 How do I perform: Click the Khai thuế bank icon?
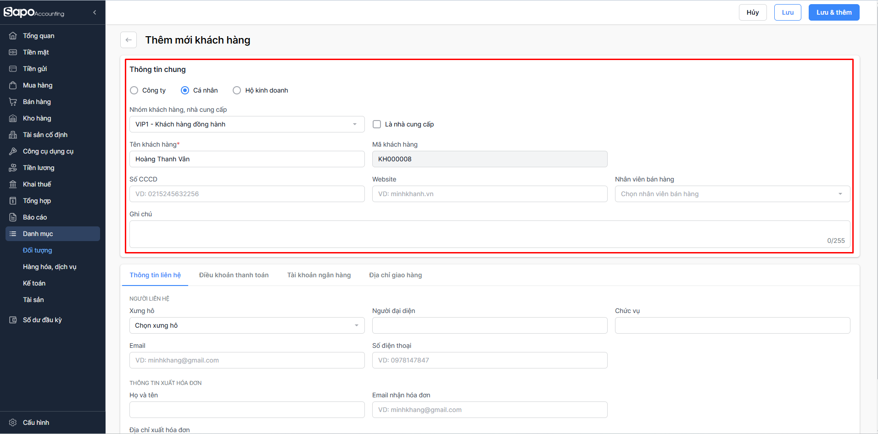(x=13, y=184)
